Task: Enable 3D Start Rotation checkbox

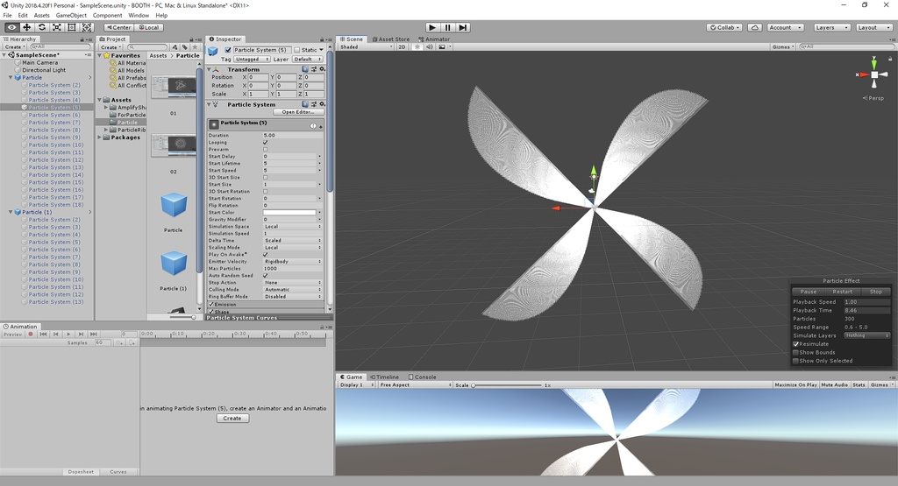Action: (x=265, y=192)
